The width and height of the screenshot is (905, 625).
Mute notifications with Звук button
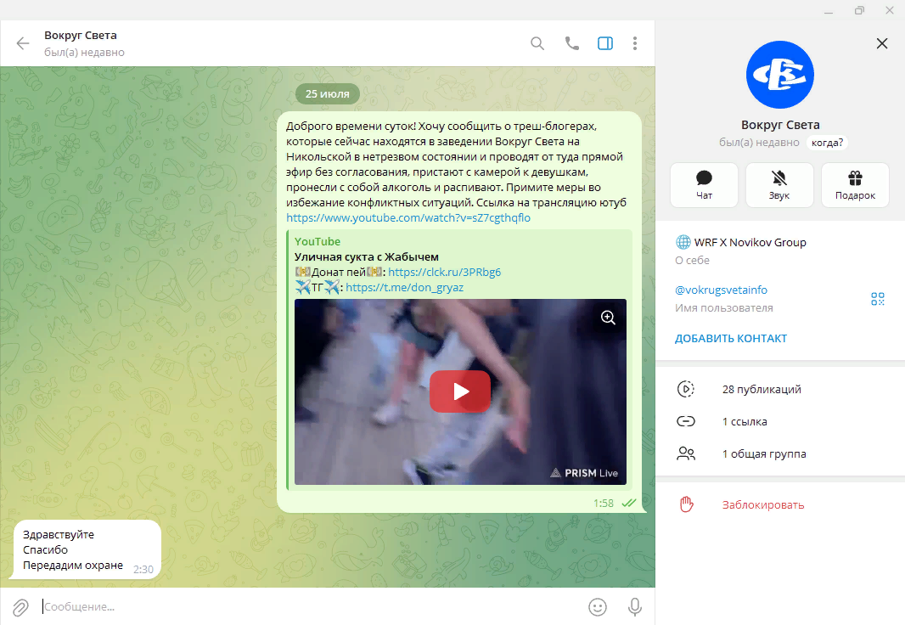pyautogui.click(x=779, y=184)
